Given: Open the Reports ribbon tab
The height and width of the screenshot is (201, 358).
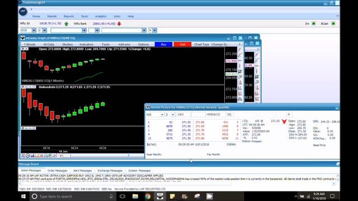Looking at the screenshot, I should (x=69, y=16).
